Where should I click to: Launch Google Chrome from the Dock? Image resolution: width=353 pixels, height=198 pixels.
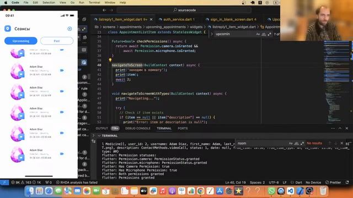[x=200, y=191]
